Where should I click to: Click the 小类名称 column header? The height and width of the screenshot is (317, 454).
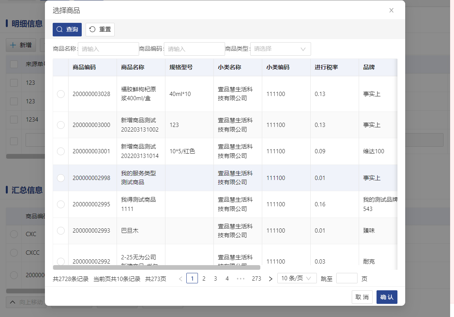click(x=229, y=67)
